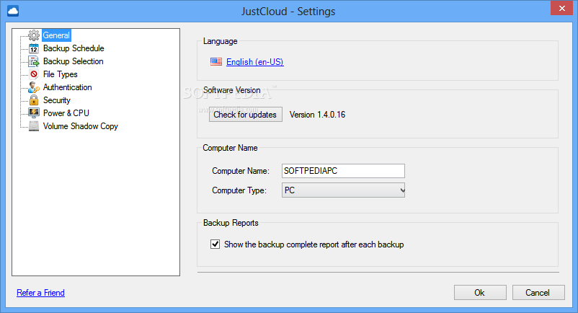This screenshot has height=313, width=578.
Task: Open the Volume Shadow Copy settings
Action: tap(81, 126)
